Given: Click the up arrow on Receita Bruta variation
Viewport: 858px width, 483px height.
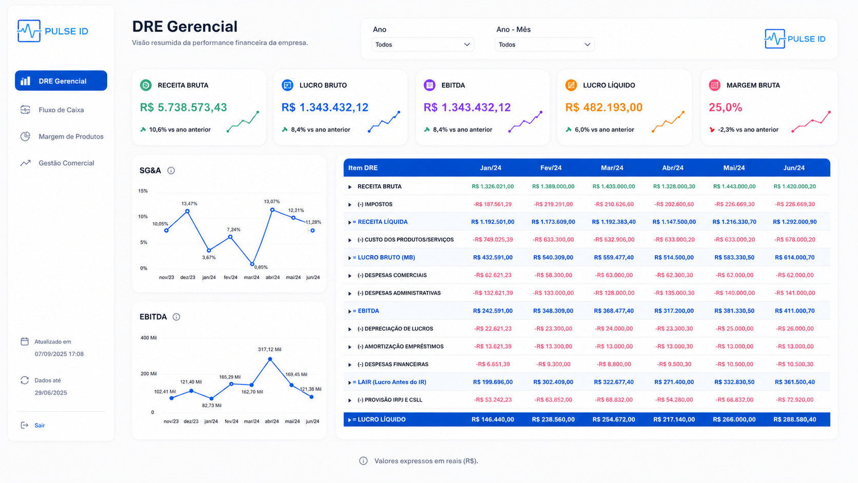Looking at the screenshot, I should click(x=143, y=130).
